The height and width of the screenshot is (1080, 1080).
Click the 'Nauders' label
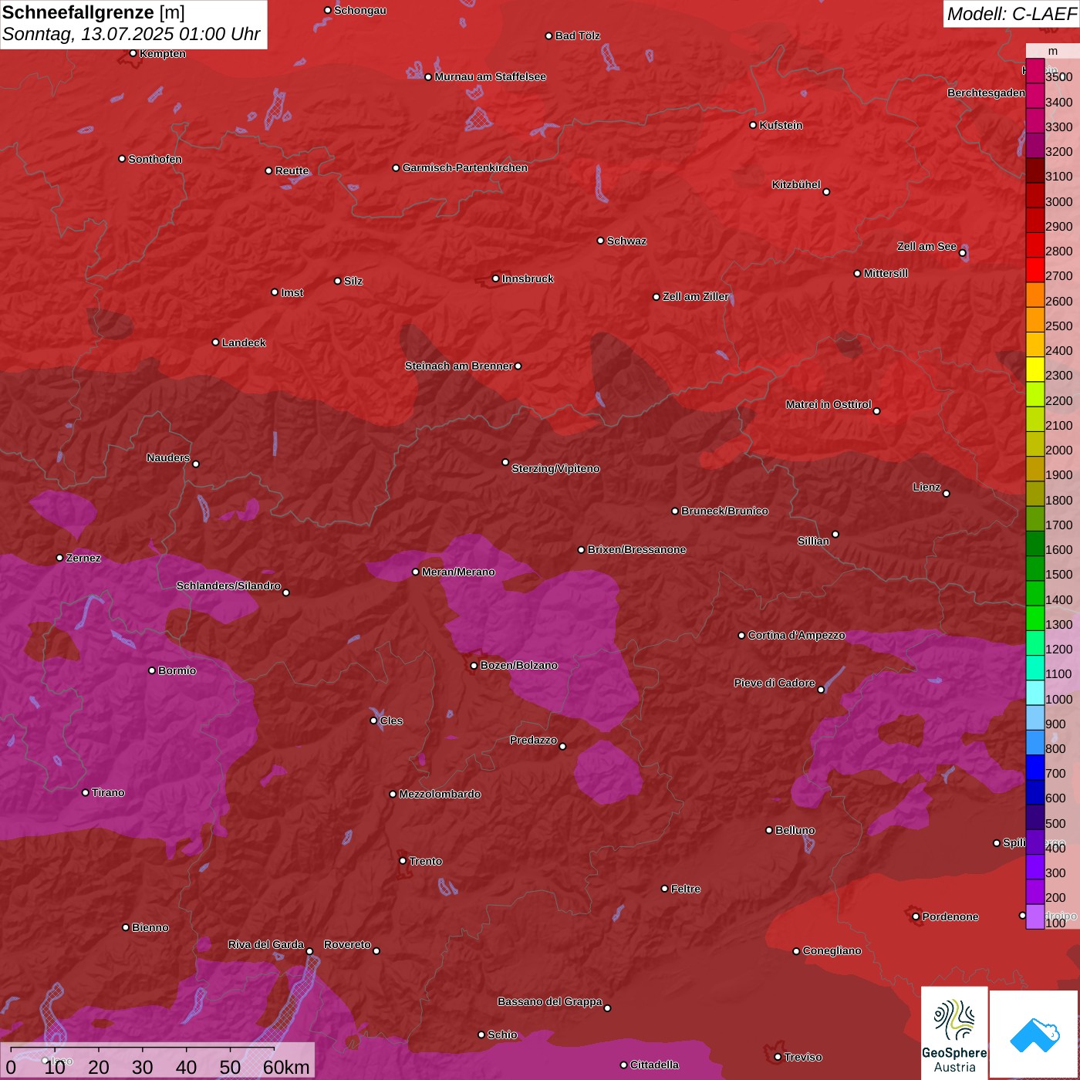tap(168, 458)
